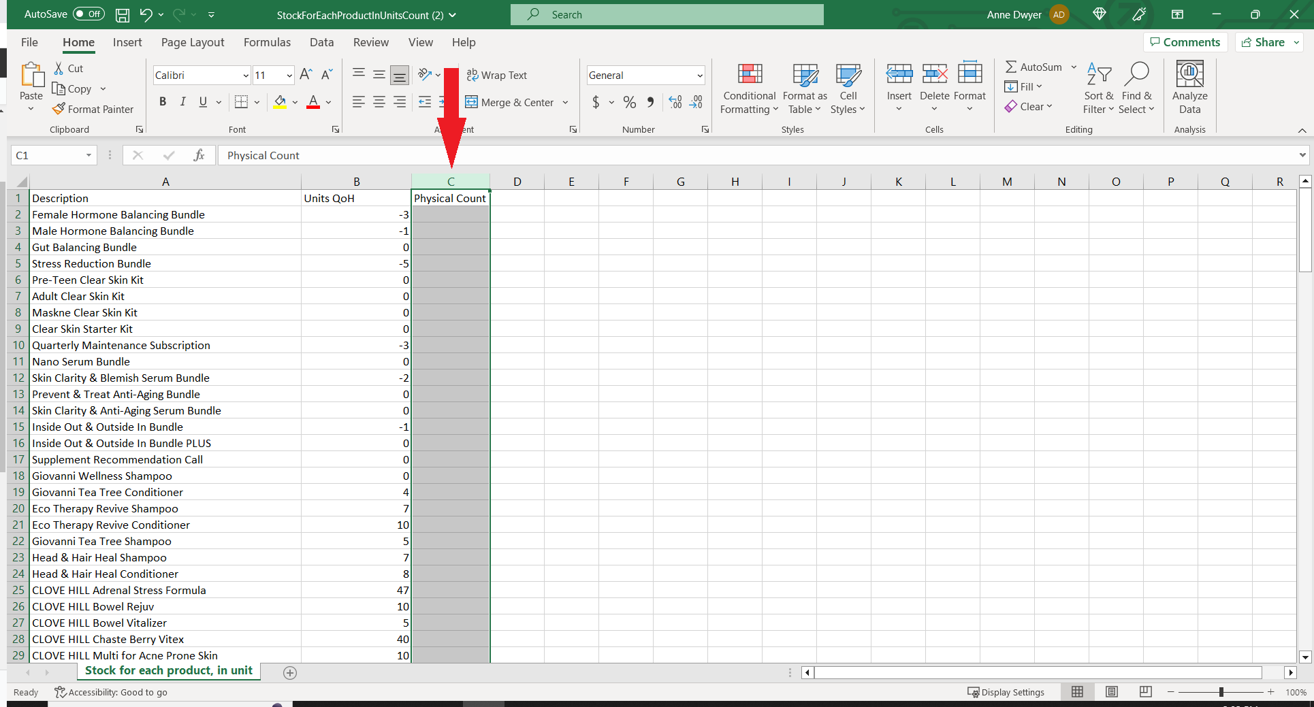
Task: Click the Save icon in title bar
Action: [123, 14]
